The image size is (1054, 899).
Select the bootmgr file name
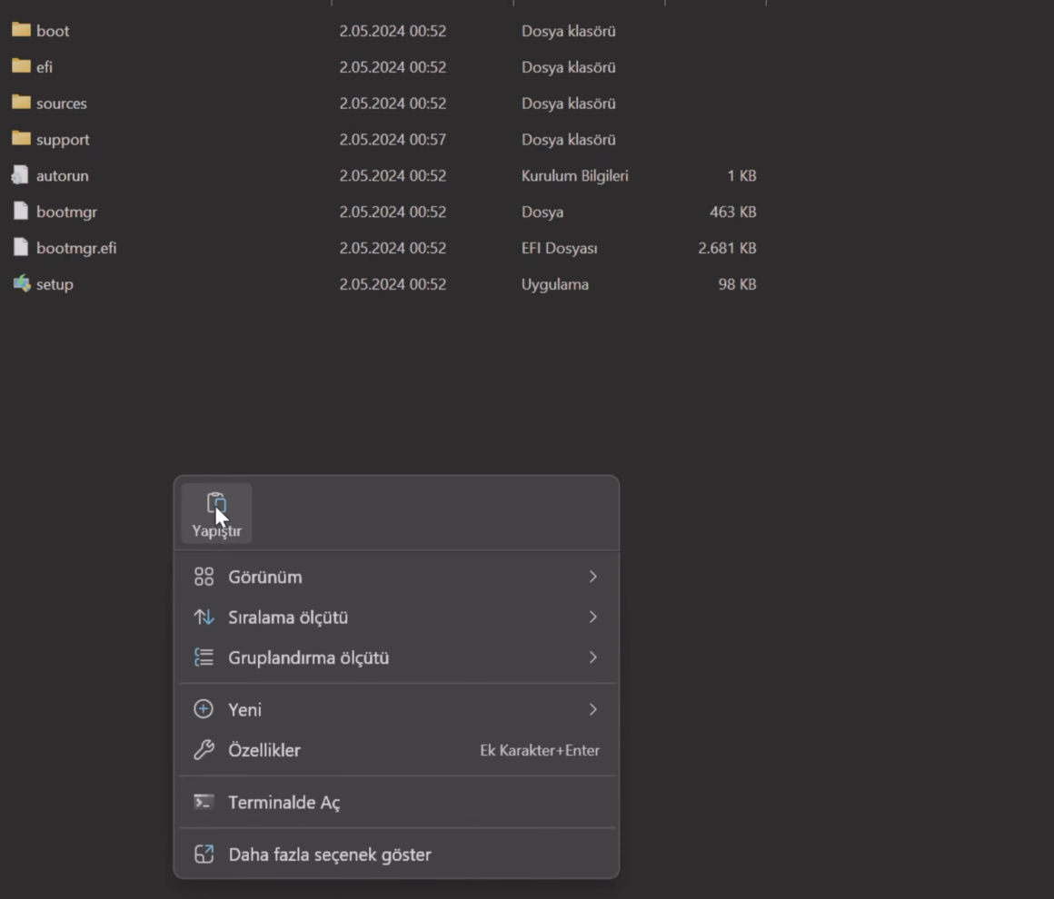coord(66,212)
